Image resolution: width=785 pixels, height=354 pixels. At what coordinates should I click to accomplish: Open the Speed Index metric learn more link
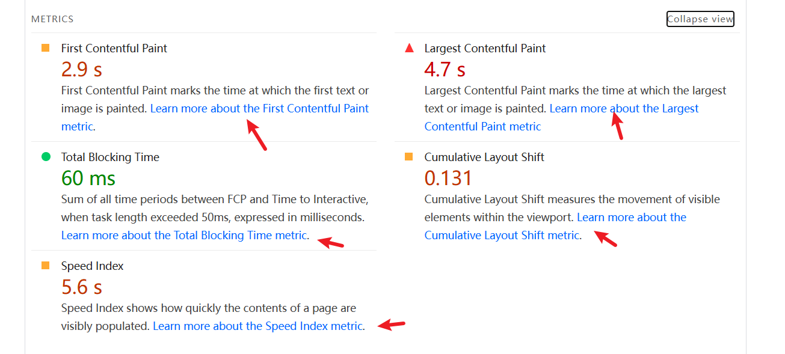coord(258,326)
